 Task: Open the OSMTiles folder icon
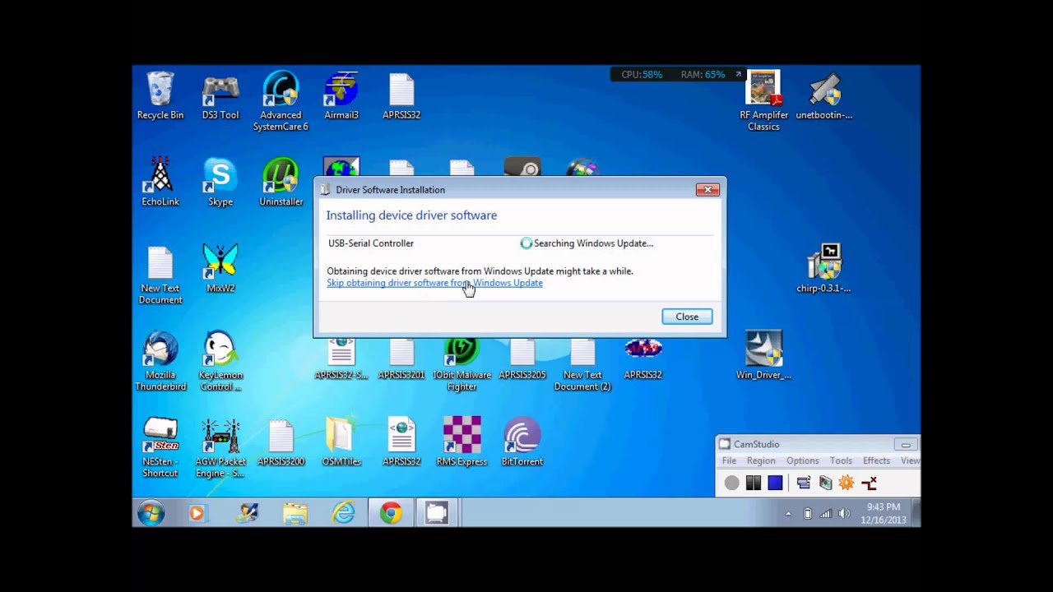point(341,442)
